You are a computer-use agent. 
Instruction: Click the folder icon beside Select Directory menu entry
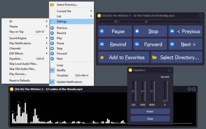coord(52,5)
